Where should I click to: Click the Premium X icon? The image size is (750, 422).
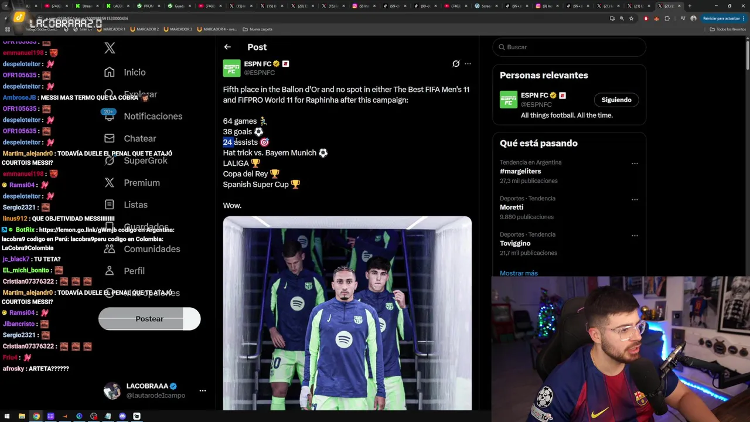pyautogui.click(x=110, y=183)
